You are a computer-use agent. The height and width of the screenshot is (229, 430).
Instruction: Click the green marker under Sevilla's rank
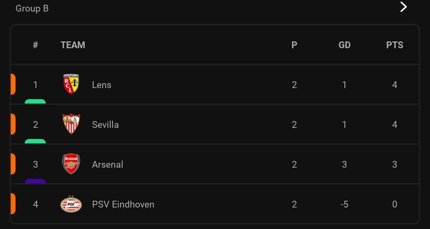(35, 141)
